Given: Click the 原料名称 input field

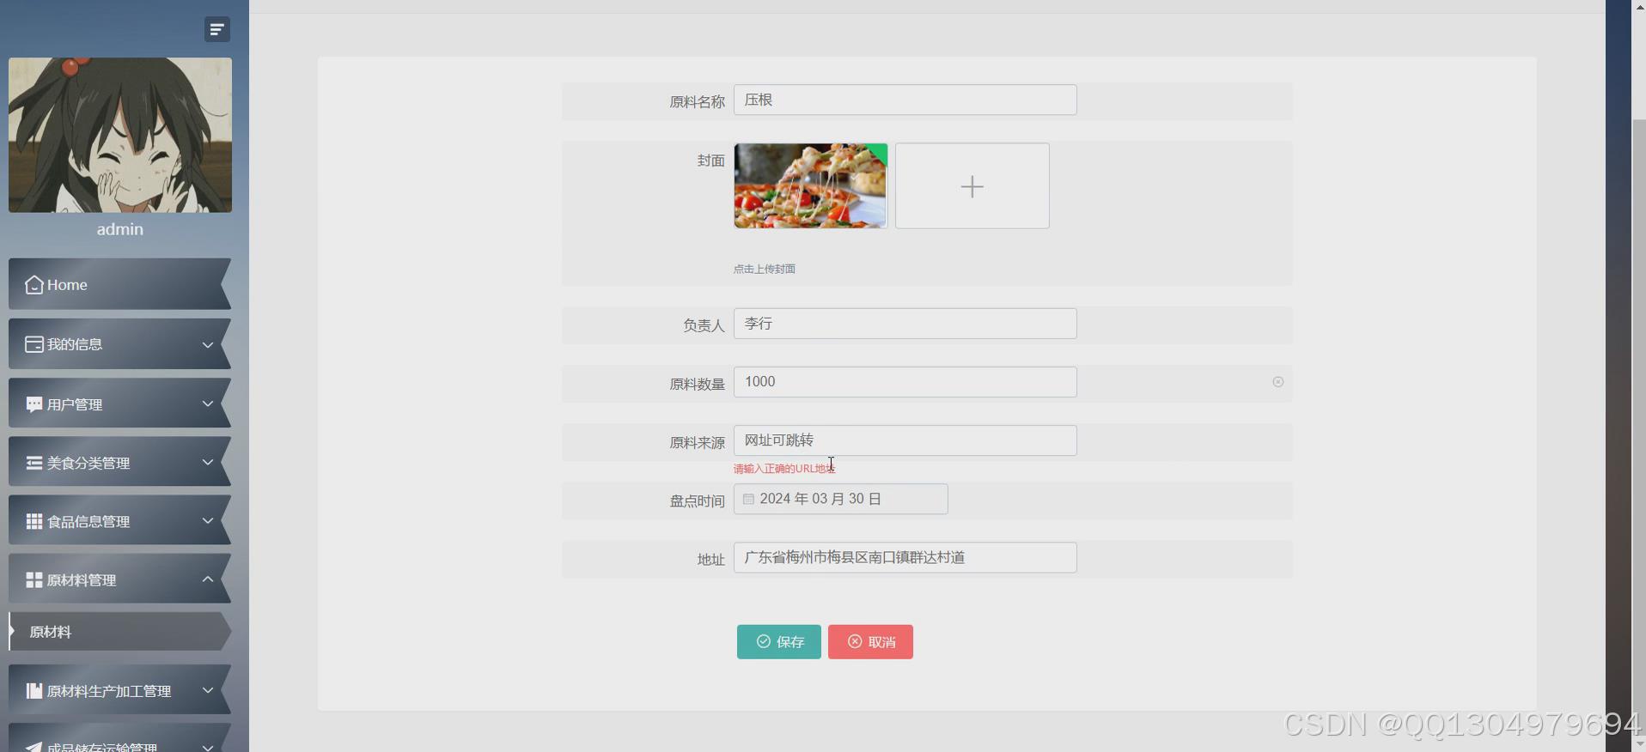Looking at the screenshot, I should tap(905, 100).
